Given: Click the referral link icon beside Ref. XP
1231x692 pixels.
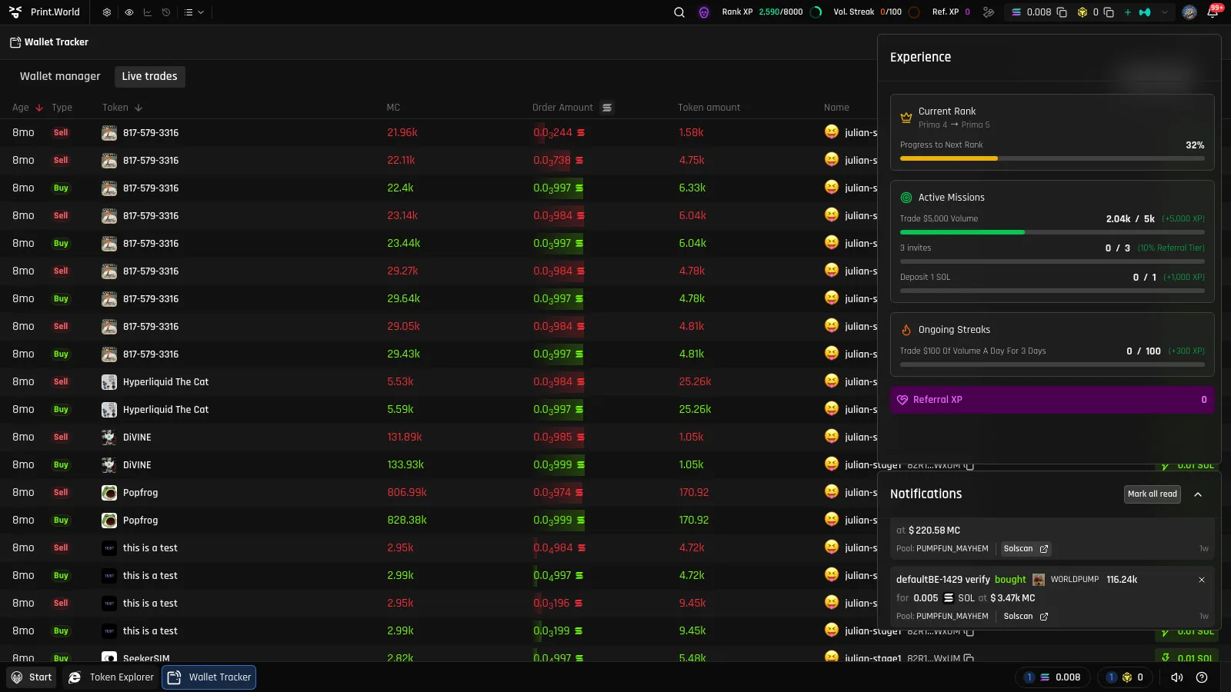Looking at the screenshot, I should click(989, 12).
